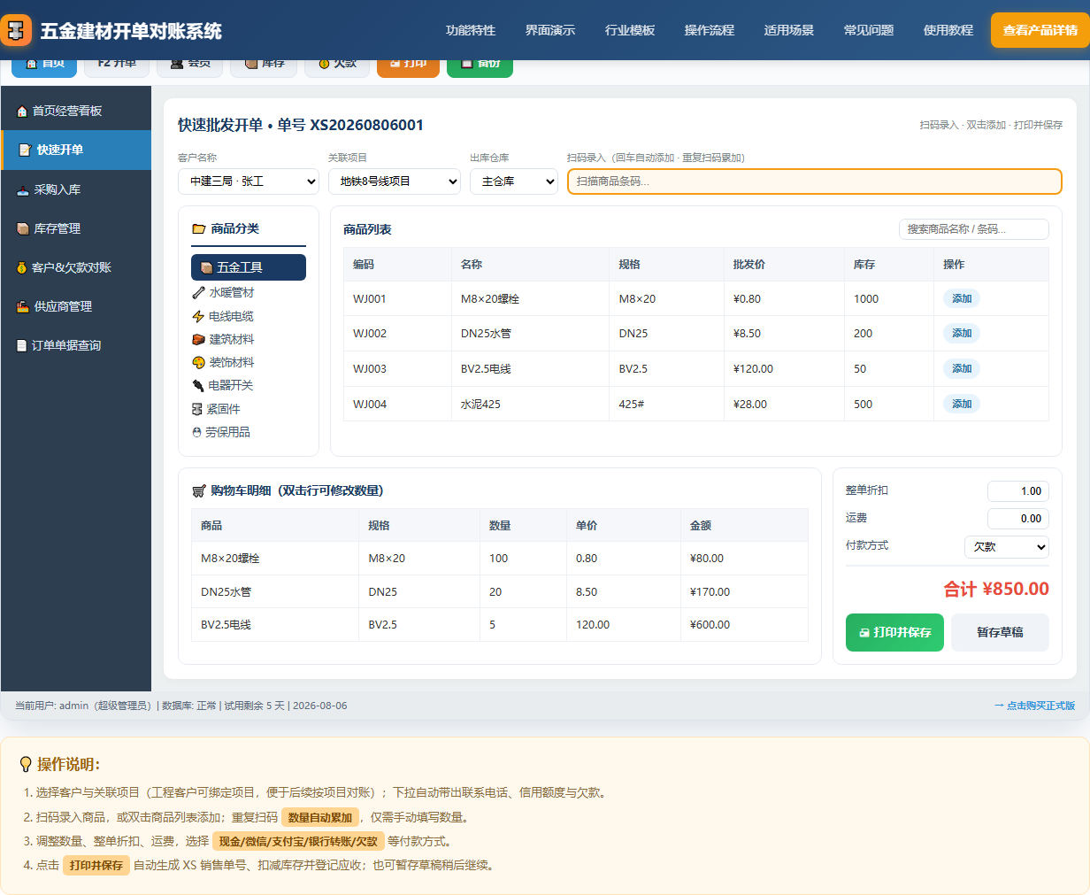Select the M8×20螺栓 cart row
This screenshot has width=1090, height=895.
click(500, 559)
